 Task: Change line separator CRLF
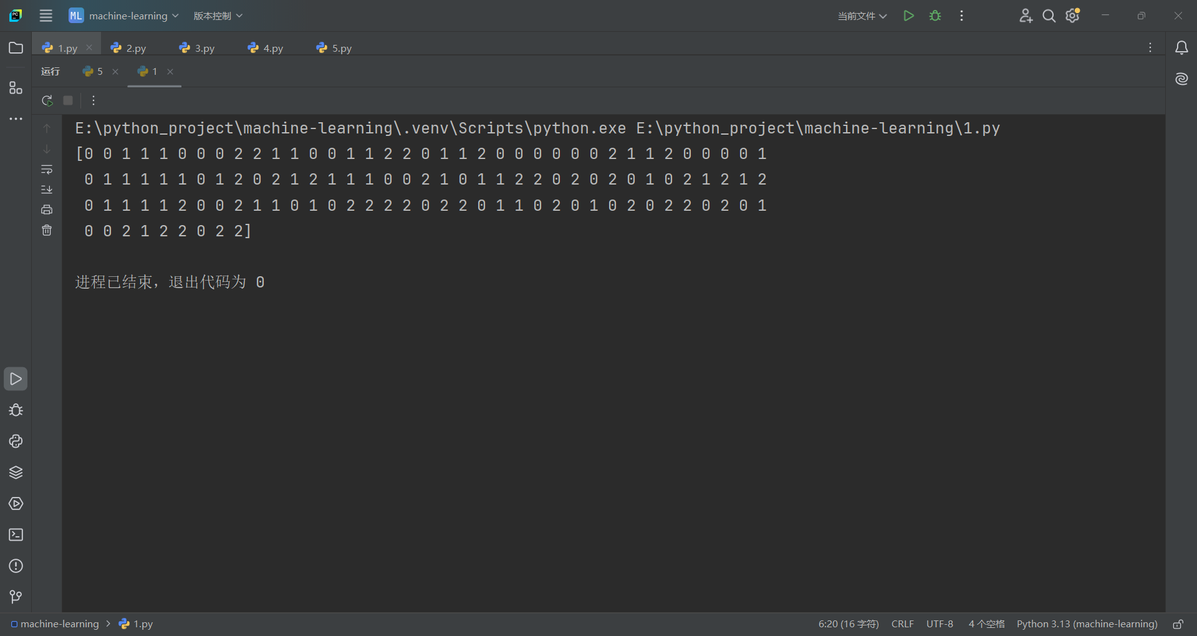pyautogui.click(x=903, y=624)
